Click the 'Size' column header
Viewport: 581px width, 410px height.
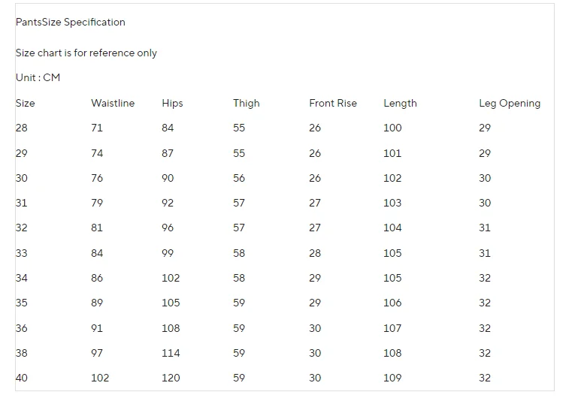pos(26,103)
